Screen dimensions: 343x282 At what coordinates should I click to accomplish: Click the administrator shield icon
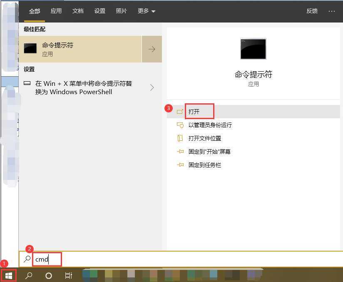pos(180,125)
